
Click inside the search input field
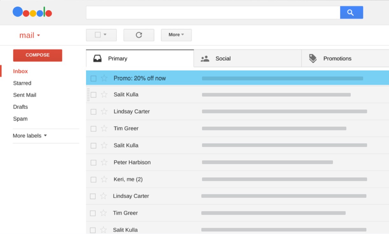pyautogui.click(x=213, y=13)
